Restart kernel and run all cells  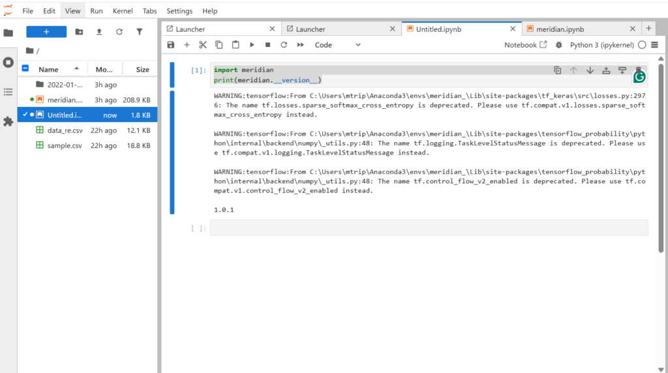[x=300, y=45]
